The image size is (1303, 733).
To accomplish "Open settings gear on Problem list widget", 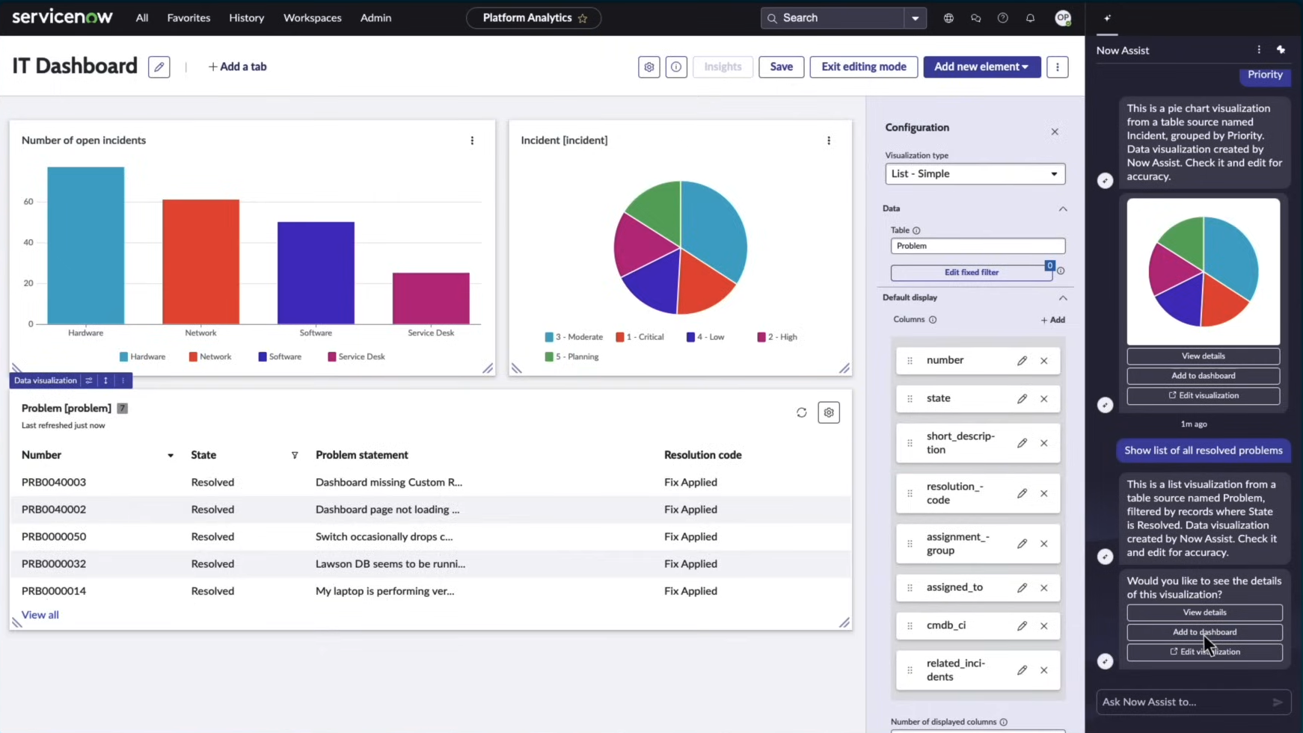I will pyautogui.click(x=829, y=412).
